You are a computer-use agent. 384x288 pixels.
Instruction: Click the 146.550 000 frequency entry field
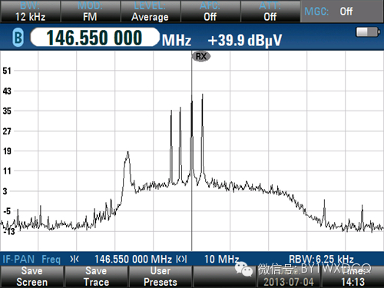94,38
